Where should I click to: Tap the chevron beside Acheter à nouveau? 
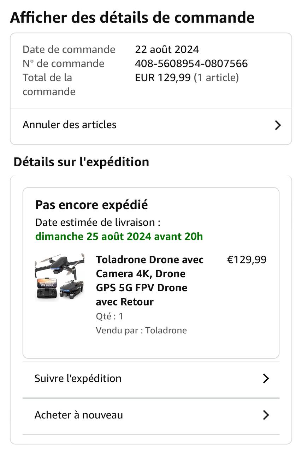266,415
